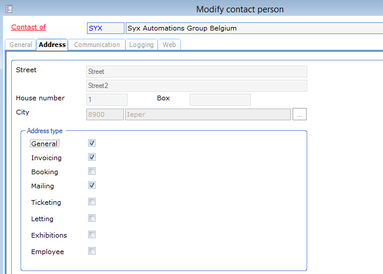Click the red Contact of link
The height and width of the screenshot is (274, 383).
tap(29, 27)
